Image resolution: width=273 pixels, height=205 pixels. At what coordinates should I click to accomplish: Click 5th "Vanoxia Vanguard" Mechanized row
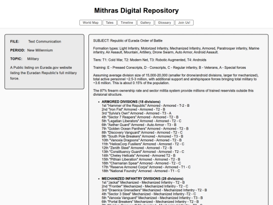(152, 198)
